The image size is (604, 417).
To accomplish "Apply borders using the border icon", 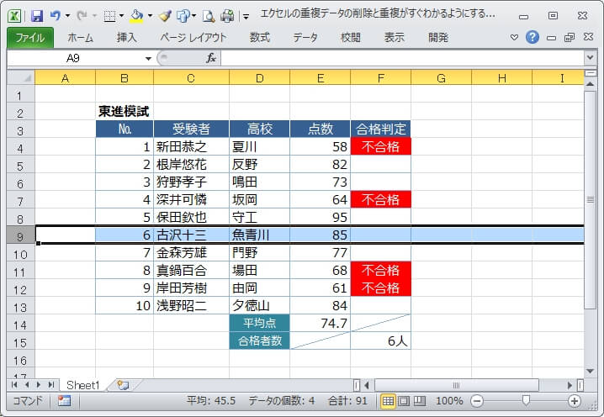I will (x=109, y=16).
